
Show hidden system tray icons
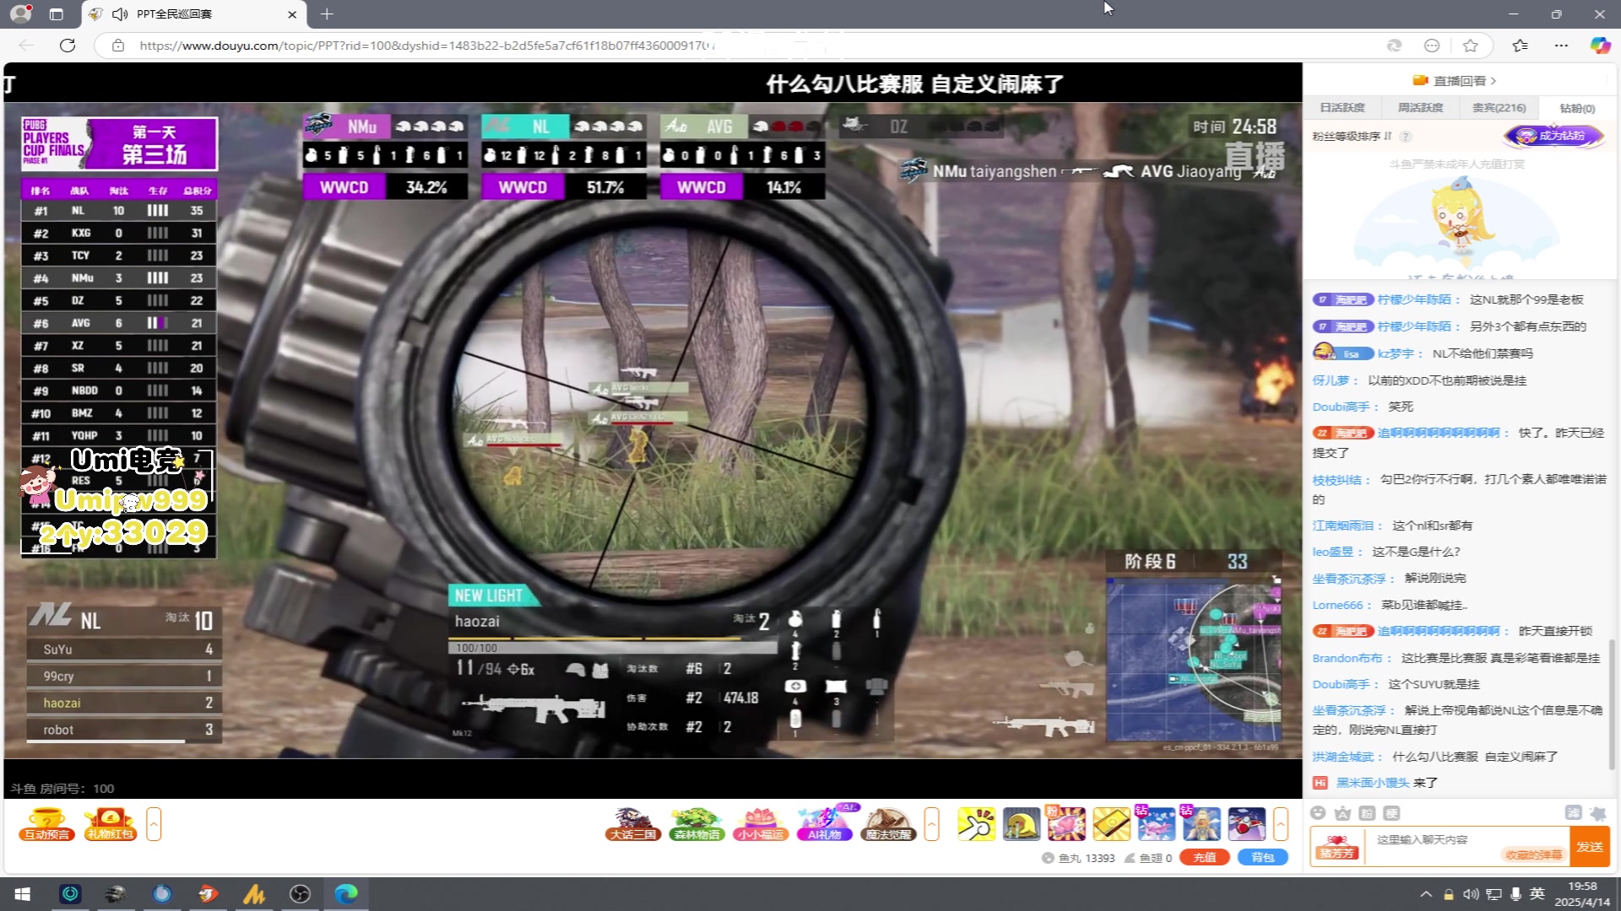[x=1426, y=894]
